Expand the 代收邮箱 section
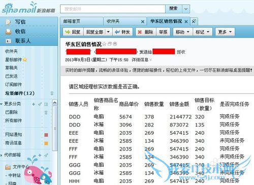 click(x=1, y=155)
